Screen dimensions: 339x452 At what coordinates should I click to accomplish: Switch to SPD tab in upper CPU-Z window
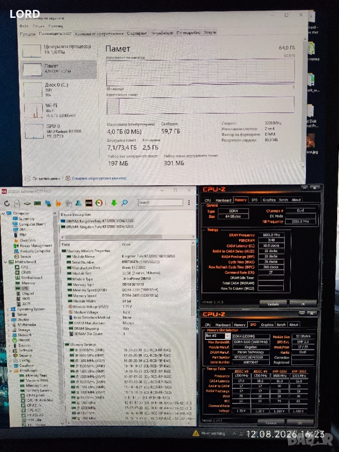(x=255, y=200)
